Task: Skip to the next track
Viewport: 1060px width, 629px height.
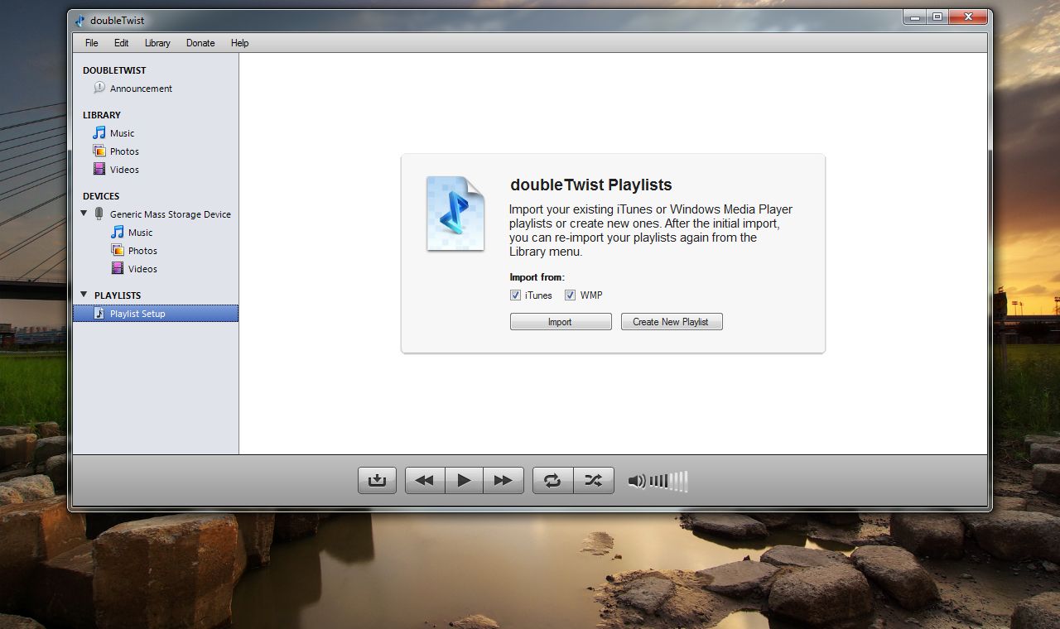Action: (503, 480)
